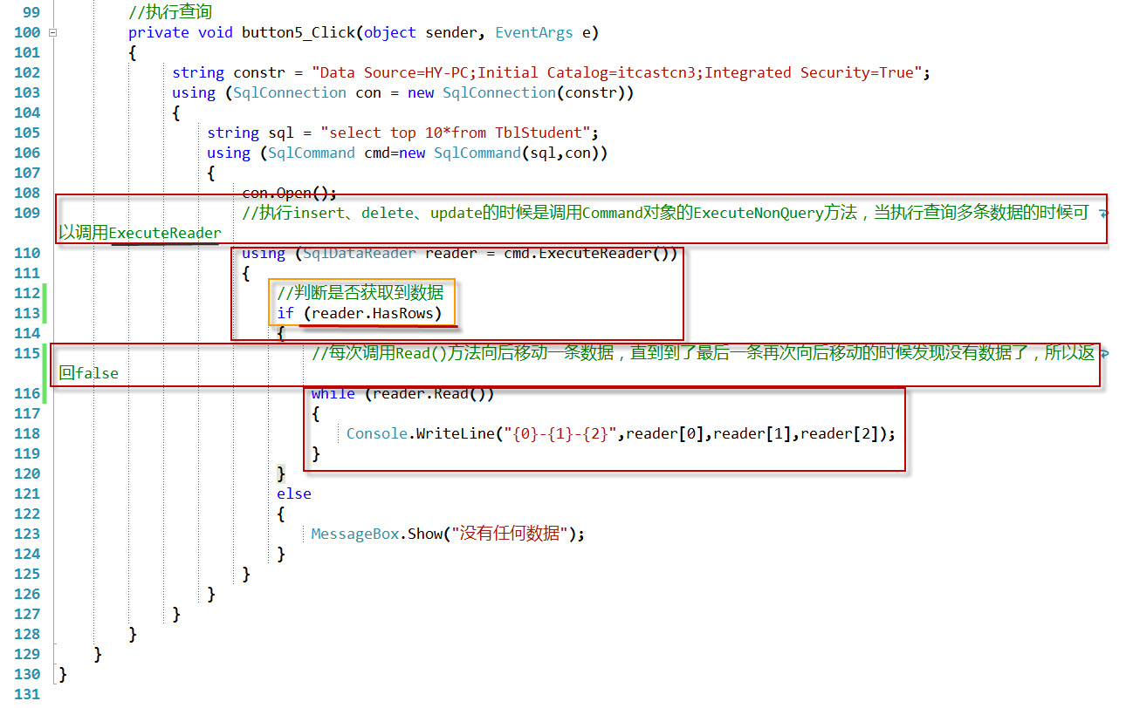Click "SqlConnection" before the con variable
Screen dimensions: 1126x708
pos(290,92)
